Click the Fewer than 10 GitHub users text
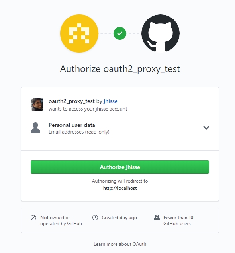 178,220
